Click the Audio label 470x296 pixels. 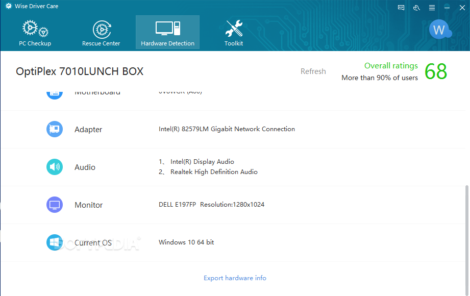[85, 167]
